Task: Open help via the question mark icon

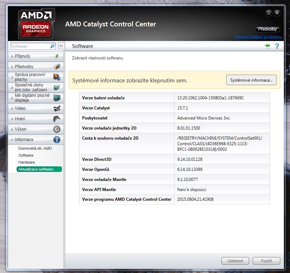Action: click(277, 46)
